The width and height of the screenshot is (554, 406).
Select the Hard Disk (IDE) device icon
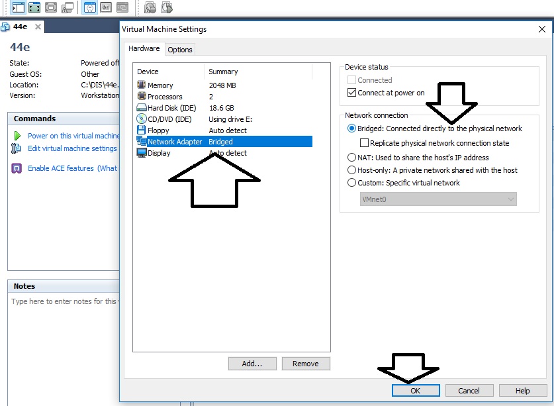coord(141,108)
